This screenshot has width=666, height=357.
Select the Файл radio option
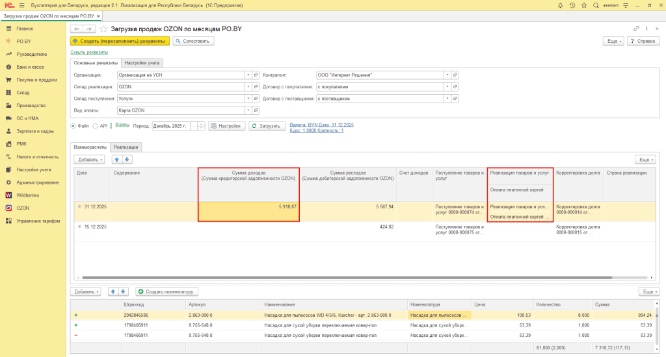(73, 126)
